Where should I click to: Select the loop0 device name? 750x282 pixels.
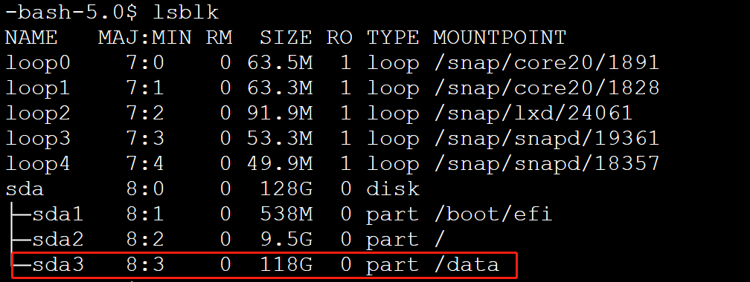[x=37, y=63]
